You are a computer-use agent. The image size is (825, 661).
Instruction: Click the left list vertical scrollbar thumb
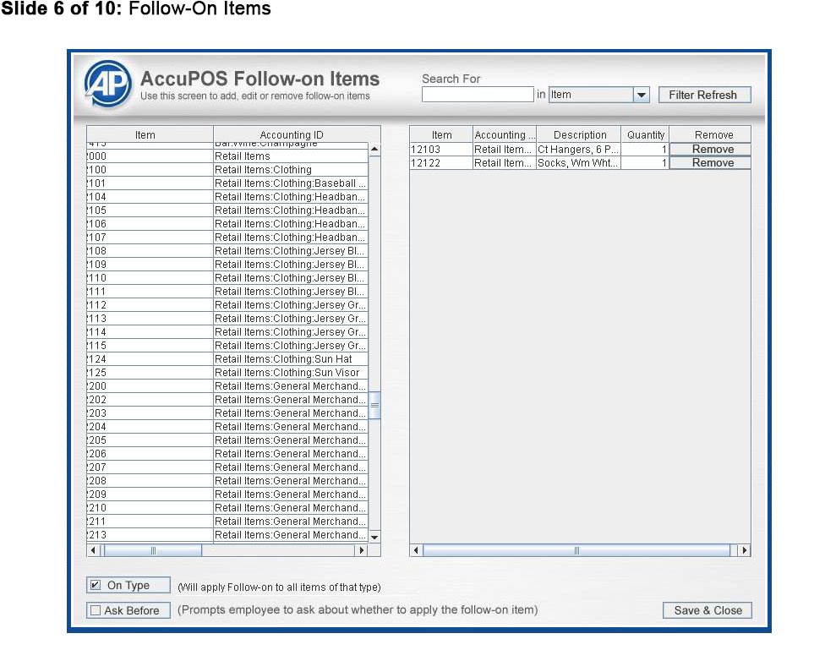[x=374, y=405]
